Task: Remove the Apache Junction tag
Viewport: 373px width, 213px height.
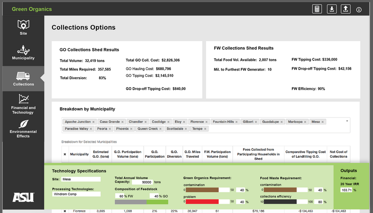Action: point(94,122)
